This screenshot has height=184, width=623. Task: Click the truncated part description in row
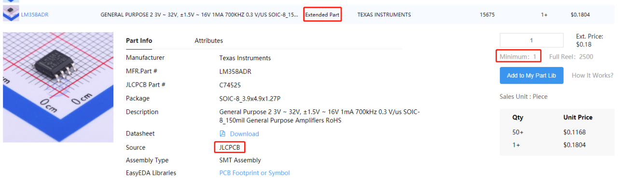pyautogui.click(x=199, y=15)
